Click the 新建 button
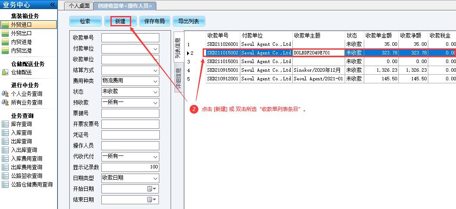This screenshot has height=209, width=456. [120, 21]
